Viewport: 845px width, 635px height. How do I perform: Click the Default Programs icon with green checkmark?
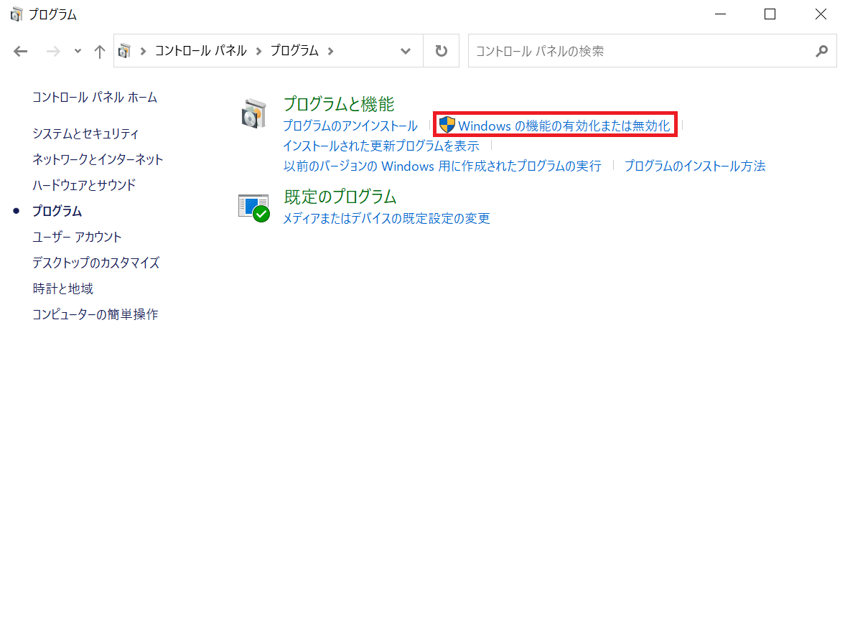click(x=253, y=207)
